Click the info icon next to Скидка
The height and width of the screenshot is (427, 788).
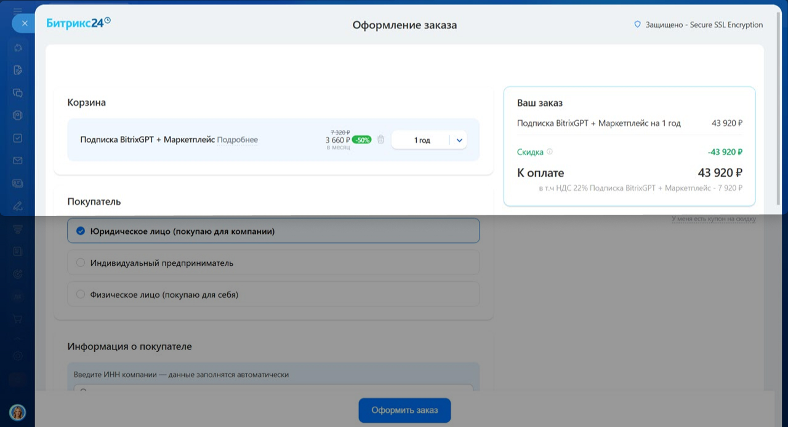tap(550, 152)
